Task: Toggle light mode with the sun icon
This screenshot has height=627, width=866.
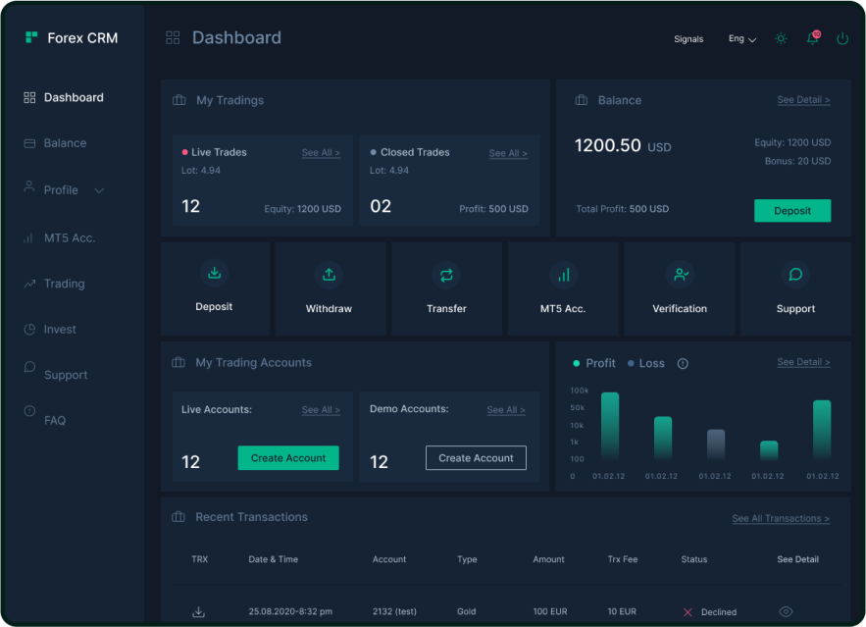Action: 781,38
